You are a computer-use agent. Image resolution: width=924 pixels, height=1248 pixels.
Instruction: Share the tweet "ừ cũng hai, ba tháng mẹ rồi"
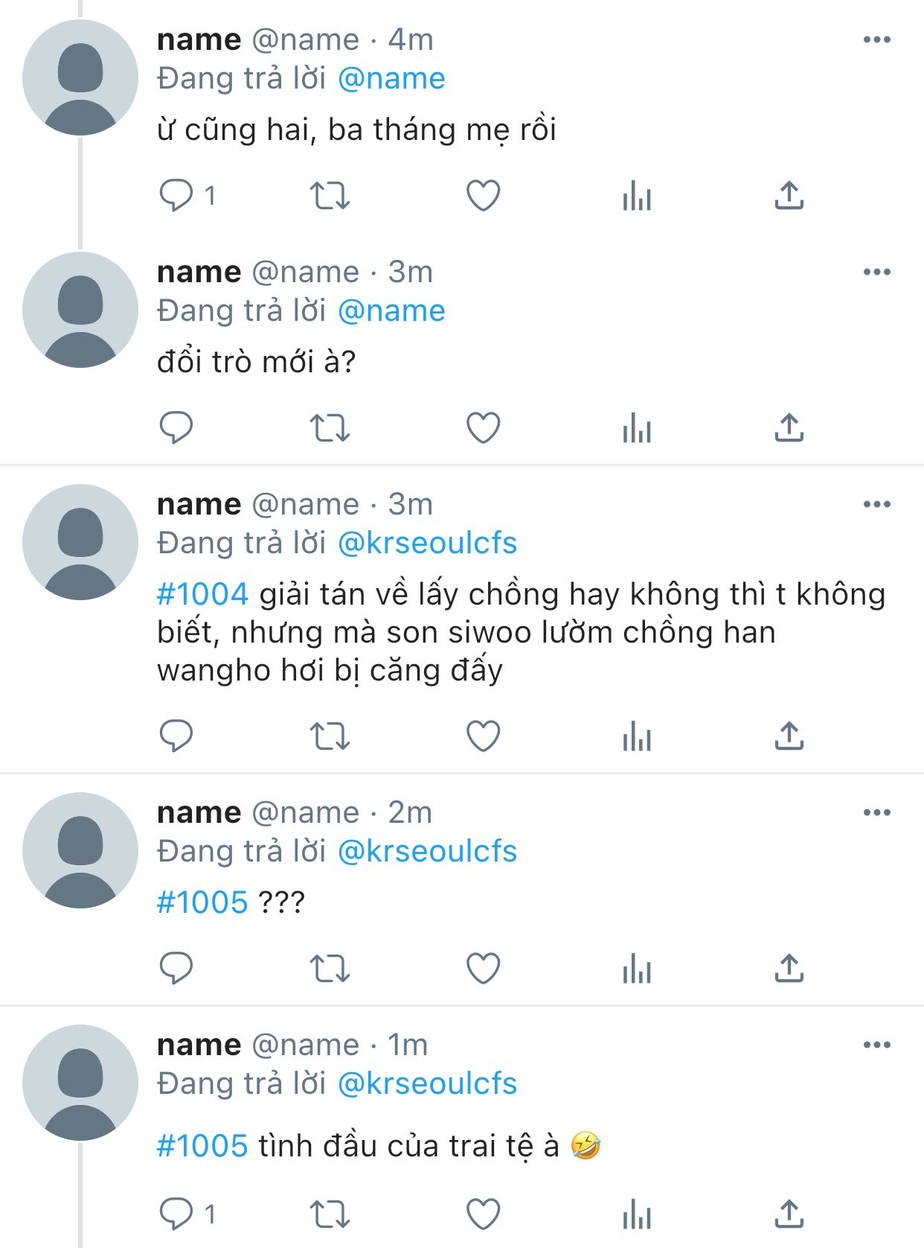(x=789, y=196)
